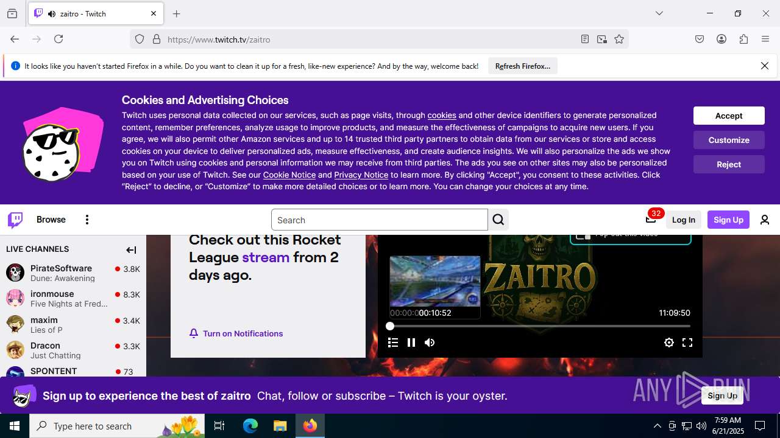Go back to previous page
Screen dimensions: 780x438
(15, 39)
